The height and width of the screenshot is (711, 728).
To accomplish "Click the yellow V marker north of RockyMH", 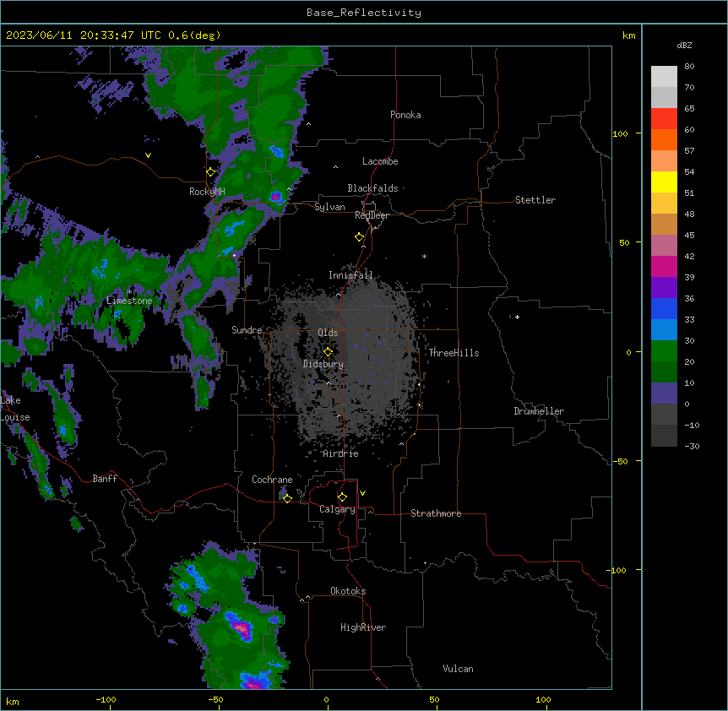I will (148, 155).
